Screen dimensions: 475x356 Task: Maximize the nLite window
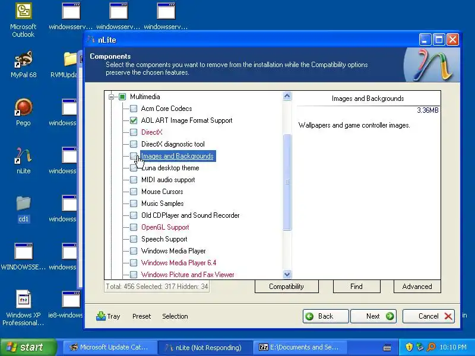[439, 40]
